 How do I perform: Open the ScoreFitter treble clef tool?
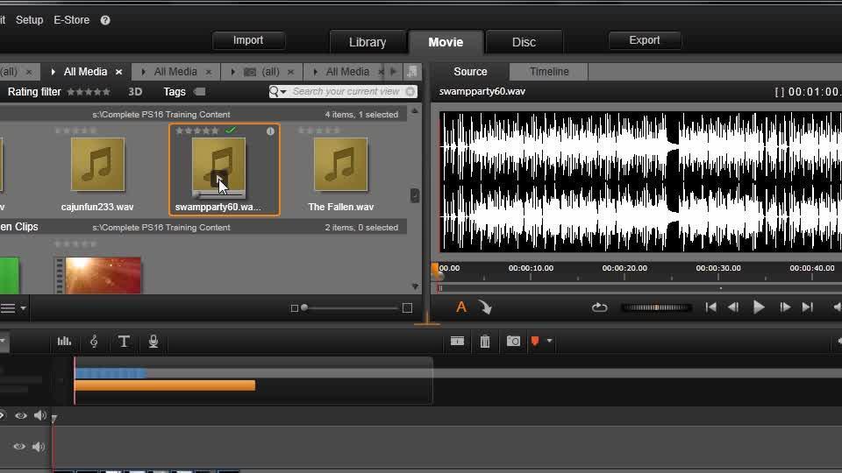94,341
